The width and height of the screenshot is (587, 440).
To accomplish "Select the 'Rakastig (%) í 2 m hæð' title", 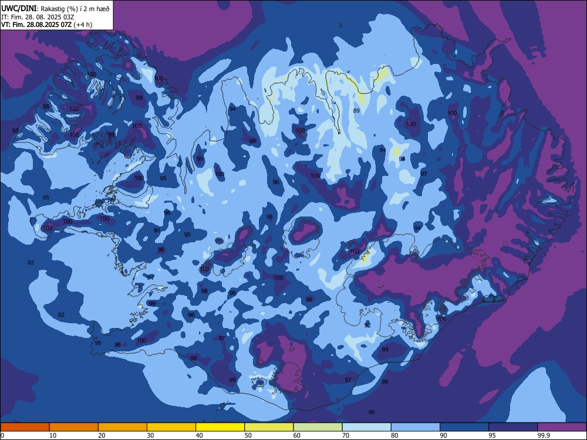I will (75, 9).
